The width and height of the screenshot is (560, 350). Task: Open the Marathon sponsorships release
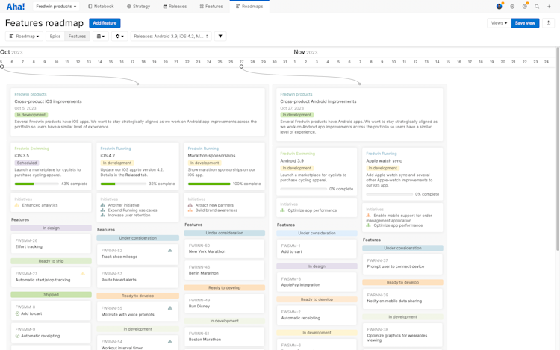211,156
